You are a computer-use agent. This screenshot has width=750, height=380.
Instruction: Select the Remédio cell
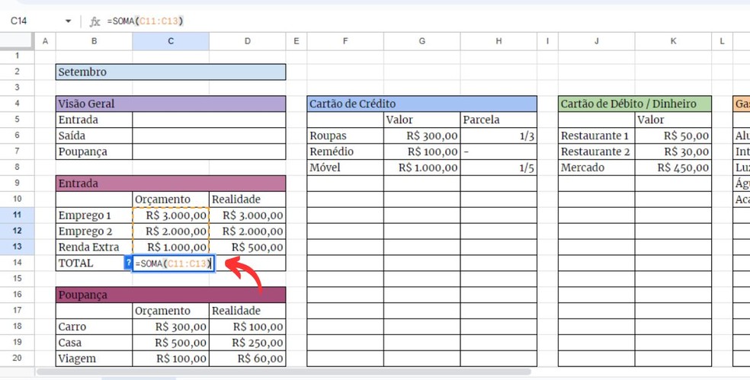[345, 152]
